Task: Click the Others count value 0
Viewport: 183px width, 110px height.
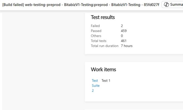Action: tap(122, 36)
